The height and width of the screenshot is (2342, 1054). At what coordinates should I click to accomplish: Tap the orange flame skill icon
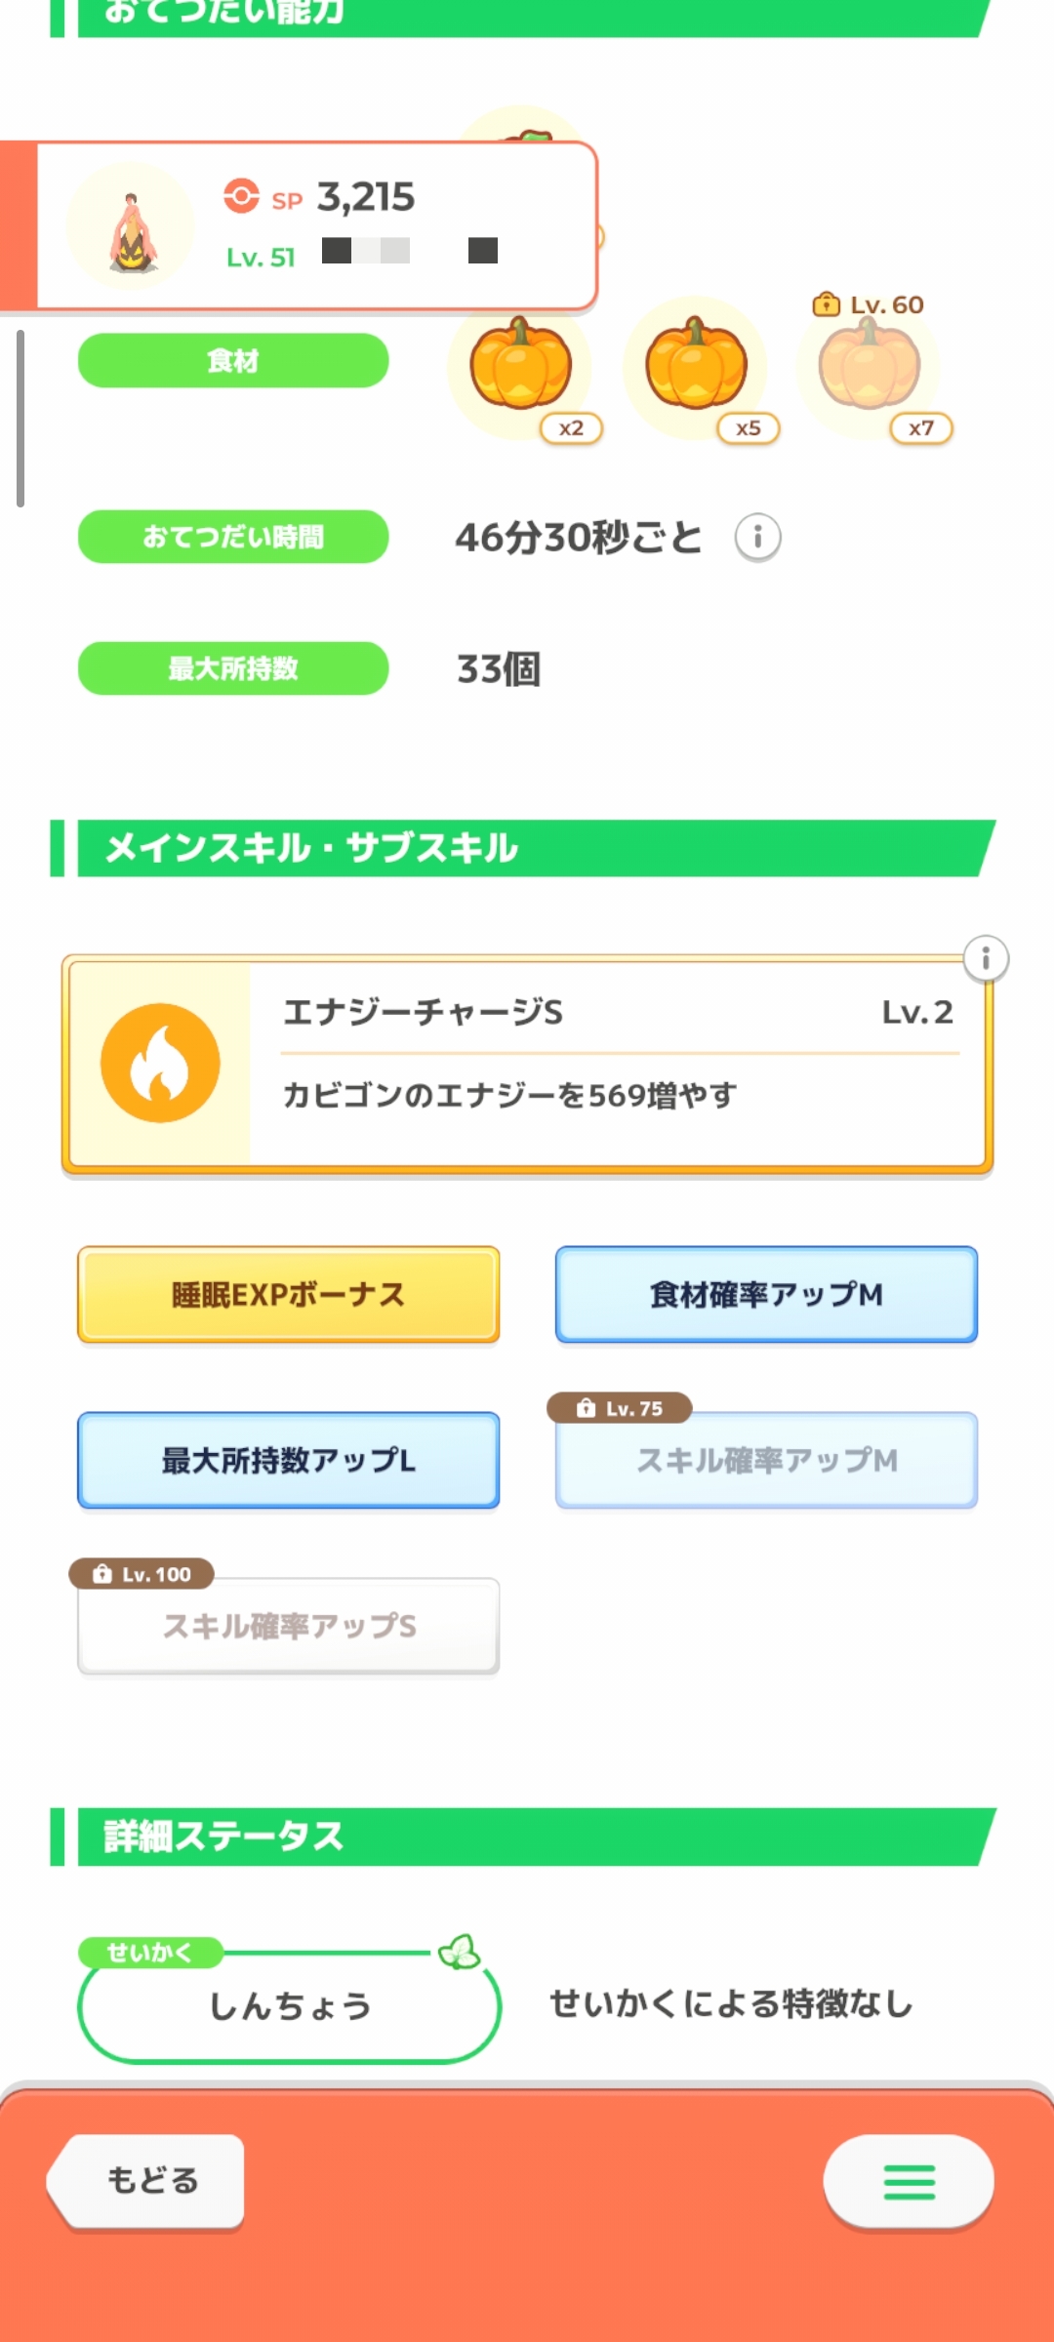pyautogui.click(x=160, y=1063)
